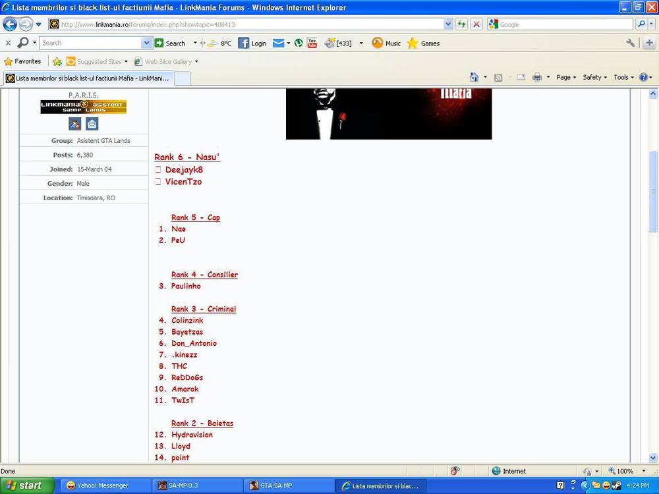Image resolution: width=659 pixels, height=494 pixels.
Task: Click the toolbar wrench options icon
Action: pyautogui.click(x=631, y=43)
